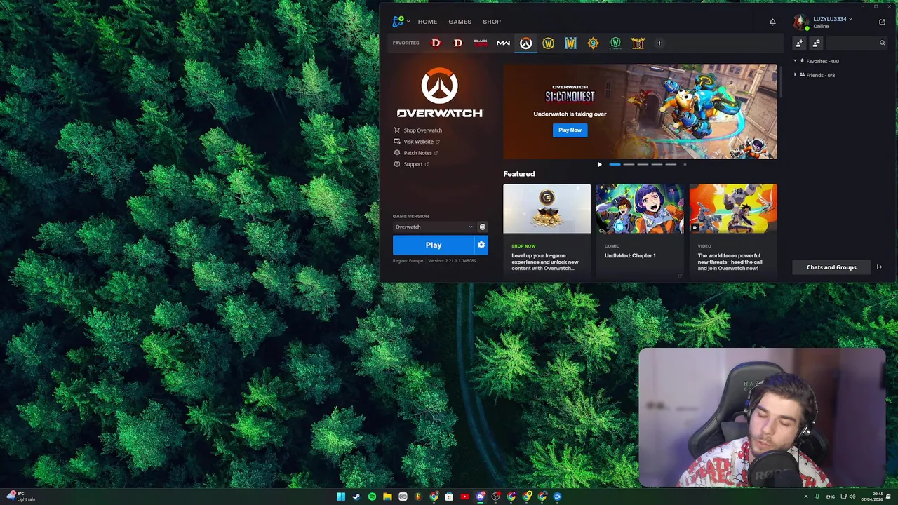This screenshot has height=505, width=898.
Task: Open the featured video card thumbnail
Action: pos(733,208)
